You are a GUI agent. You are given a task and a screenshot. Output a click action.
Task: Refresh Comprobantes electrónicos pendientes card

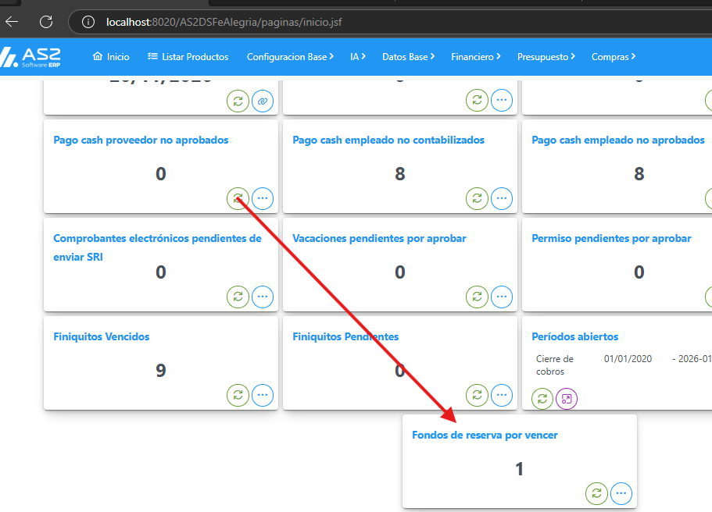pos(238,297)
